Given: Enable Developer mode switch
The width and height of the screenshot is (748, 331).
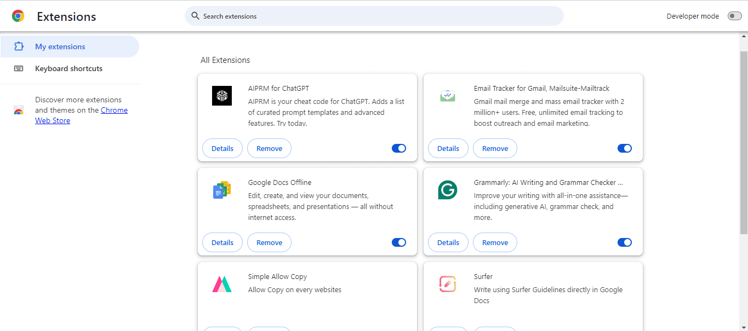Looking at the screenshot, I should click(x=734, y=16).
